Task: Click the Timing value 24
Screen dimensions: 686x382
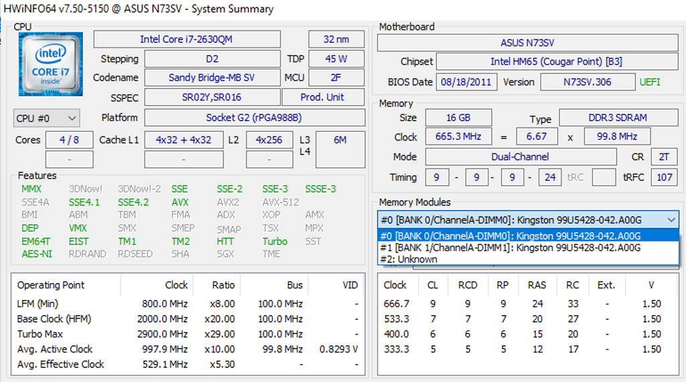Action: tap(550, 177)
